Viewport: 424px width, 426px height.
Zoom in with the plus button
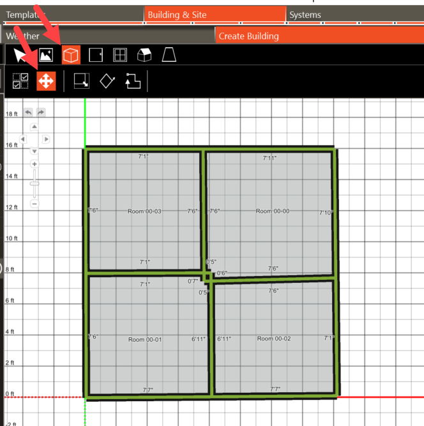(x=34, y=164)
